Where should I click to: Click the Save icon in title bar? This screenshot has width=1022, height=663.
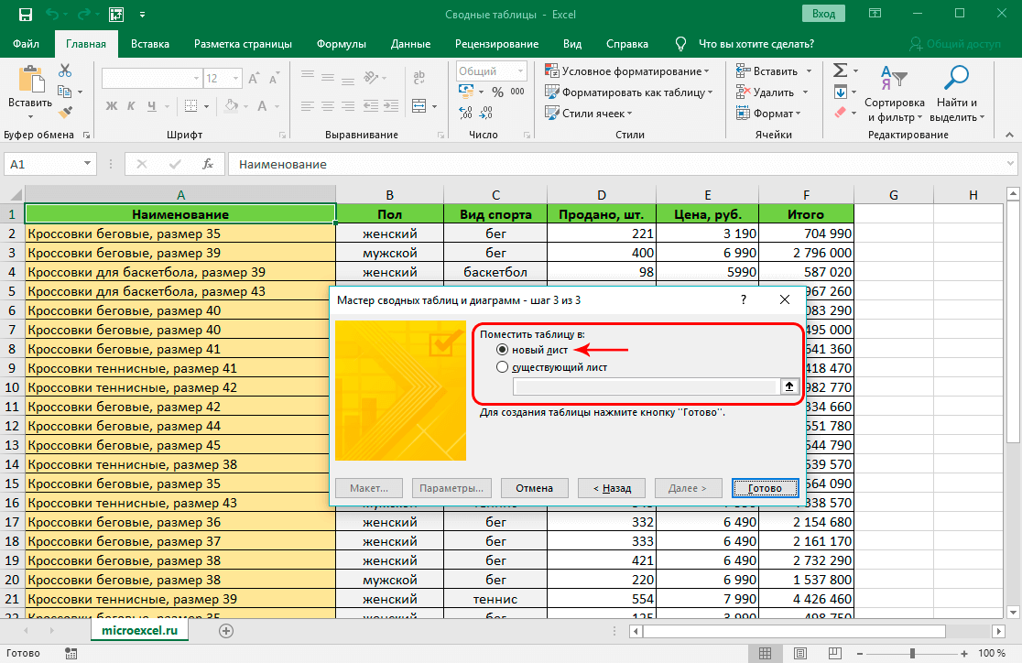click(x=25, y=15)
